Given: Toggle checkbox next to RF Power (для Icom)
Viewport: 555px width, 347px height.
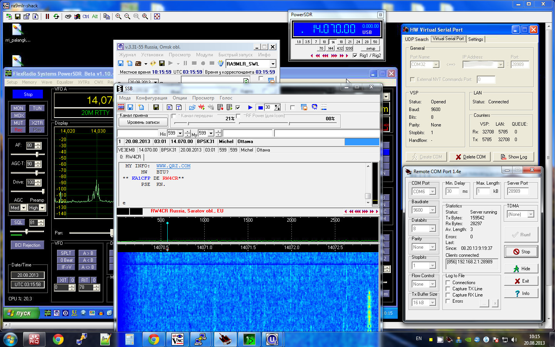Looking at the screenshot, I should click(238, 116).
